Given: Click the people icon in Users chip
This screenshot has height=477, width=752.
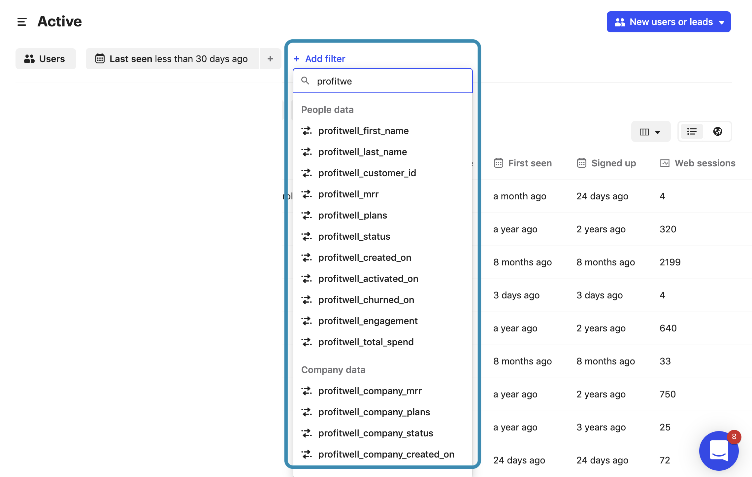Looking at the screenshot, I should [x=29, y=59].
